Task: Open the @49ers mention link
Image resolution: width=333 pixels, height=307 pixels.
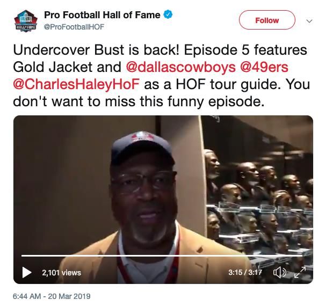Action: pyautogui.click(x=264, y=67)
